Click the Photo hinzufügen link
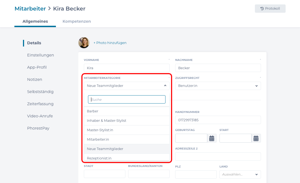 point(110,43)
